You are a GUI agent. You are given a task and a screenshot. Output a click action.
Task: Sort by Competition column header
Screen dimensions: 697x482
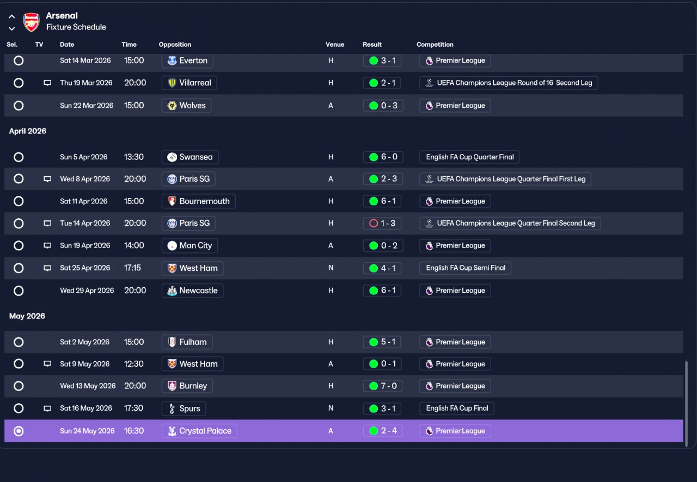click(x=435, y=45)
